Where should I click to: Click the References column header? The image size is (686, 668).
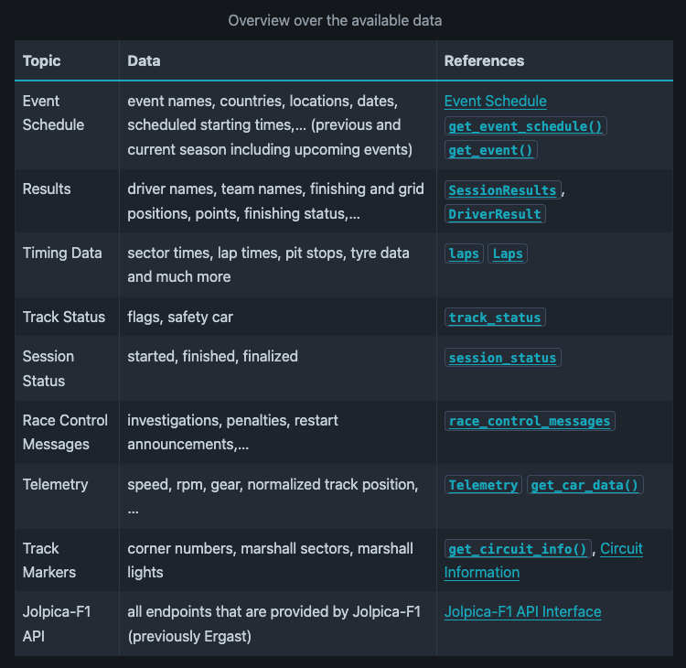tap(484, 60)
